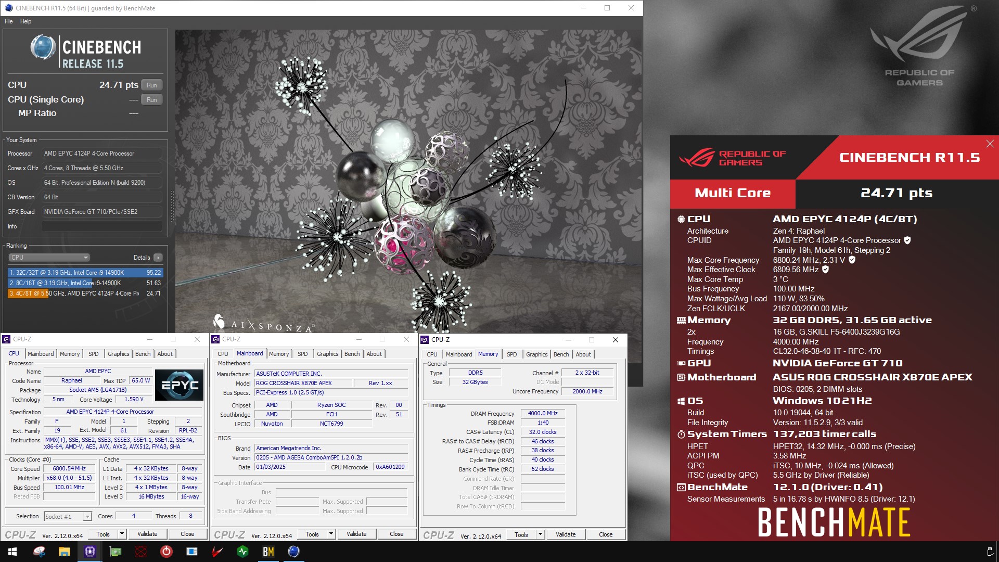Close the BenchMate result overlay with the X
Viewport: 999px width, 562px height.
click(x=990, y=144)
